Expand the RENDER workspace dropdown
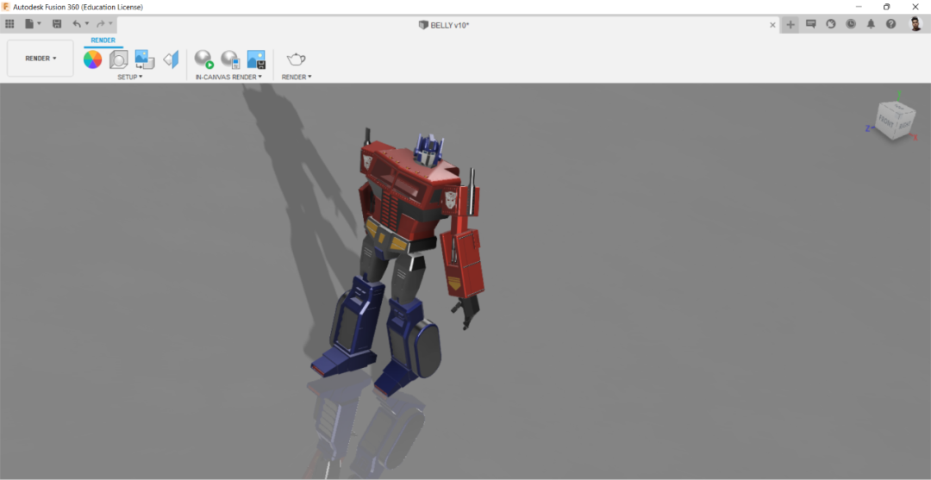The width and height of the screenshot is (931, 480). [x=41, y=58]
